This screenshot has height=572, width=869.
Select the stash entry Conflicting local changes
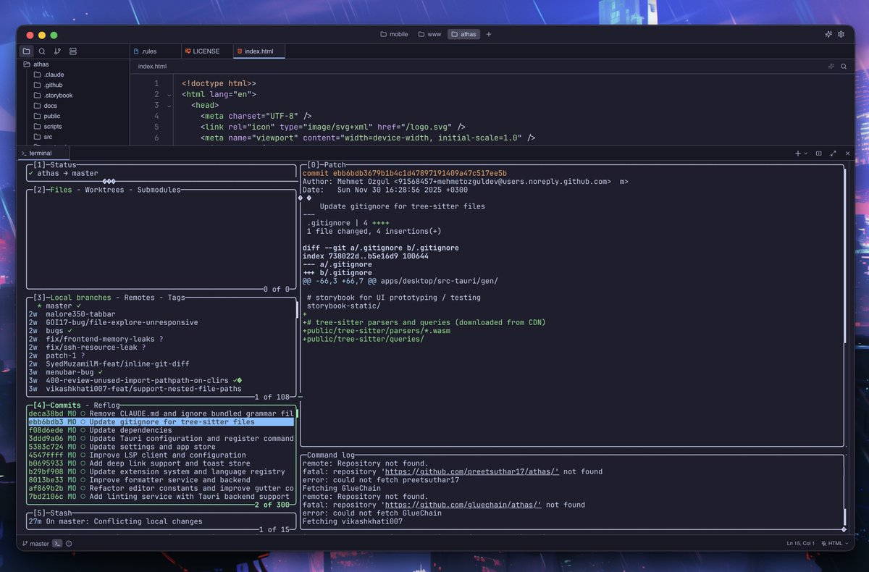[161, 521]
